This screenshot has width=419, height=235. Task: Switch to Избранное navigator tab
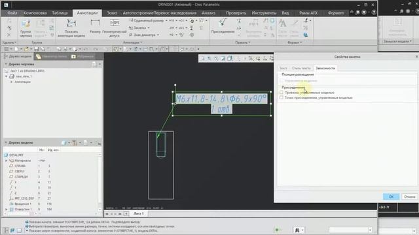click(83, 57)
